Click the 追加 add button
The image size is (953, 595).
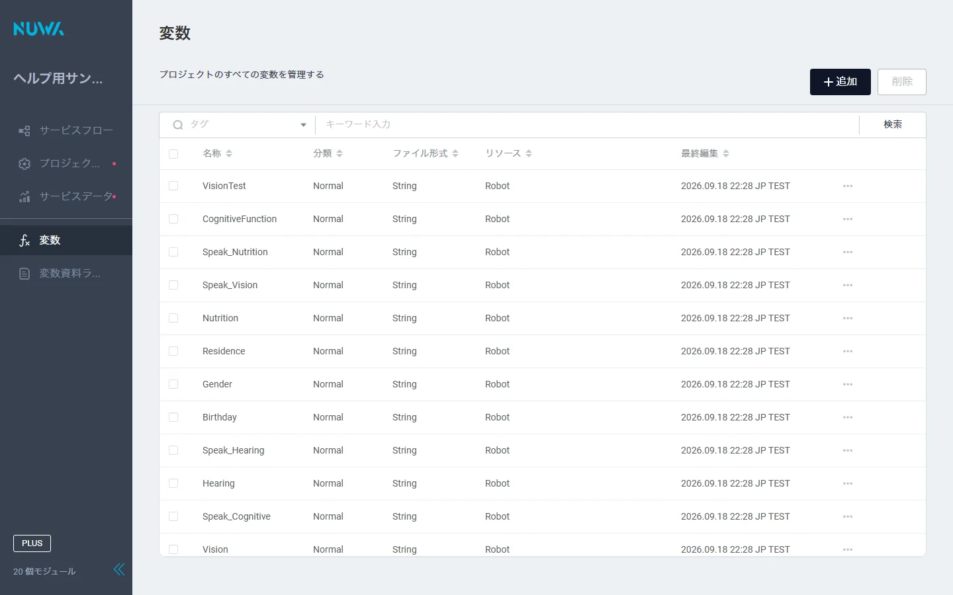point(840,82)
